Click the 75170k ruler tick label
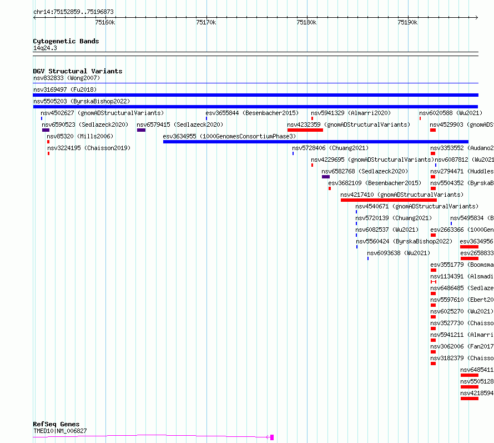The image size is (494, 443). coord(206,22)
